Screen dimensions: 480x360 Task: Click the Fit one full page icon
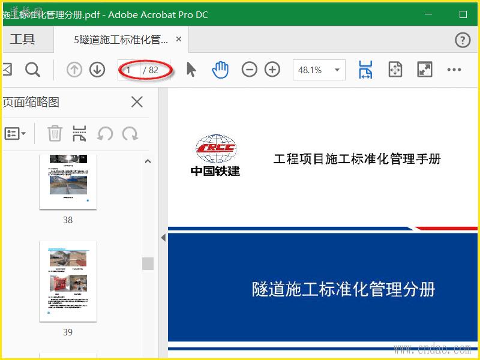pos(395,70)
